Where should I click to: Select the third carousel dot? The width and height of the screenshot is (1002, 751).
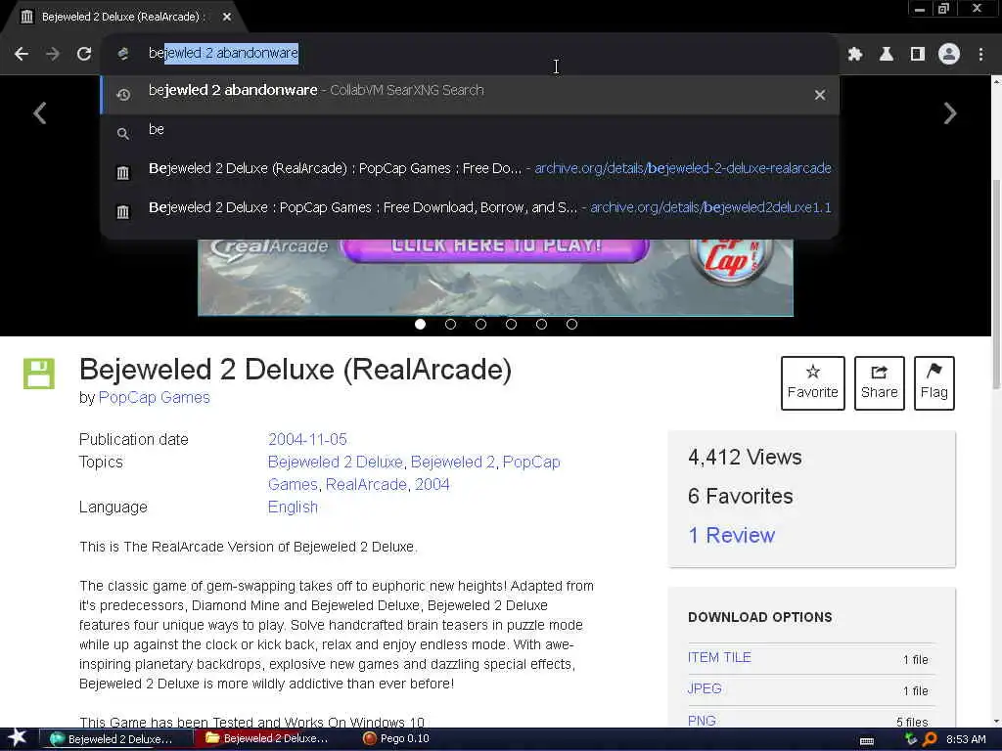tap(480, 325)
